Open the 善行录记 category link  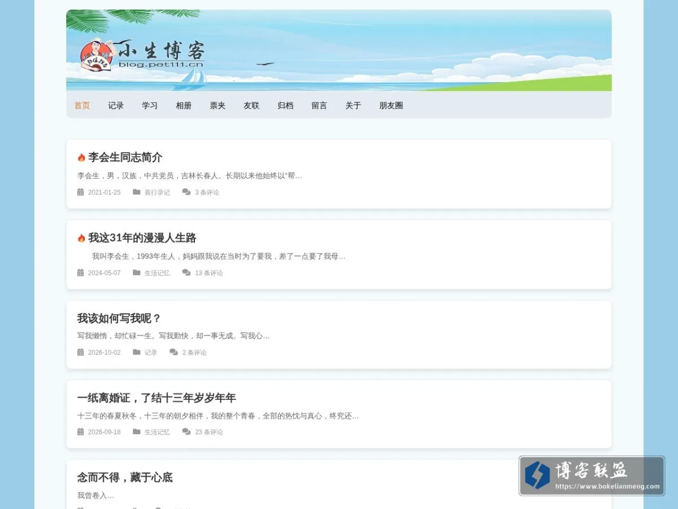click(x=157, y=192)
